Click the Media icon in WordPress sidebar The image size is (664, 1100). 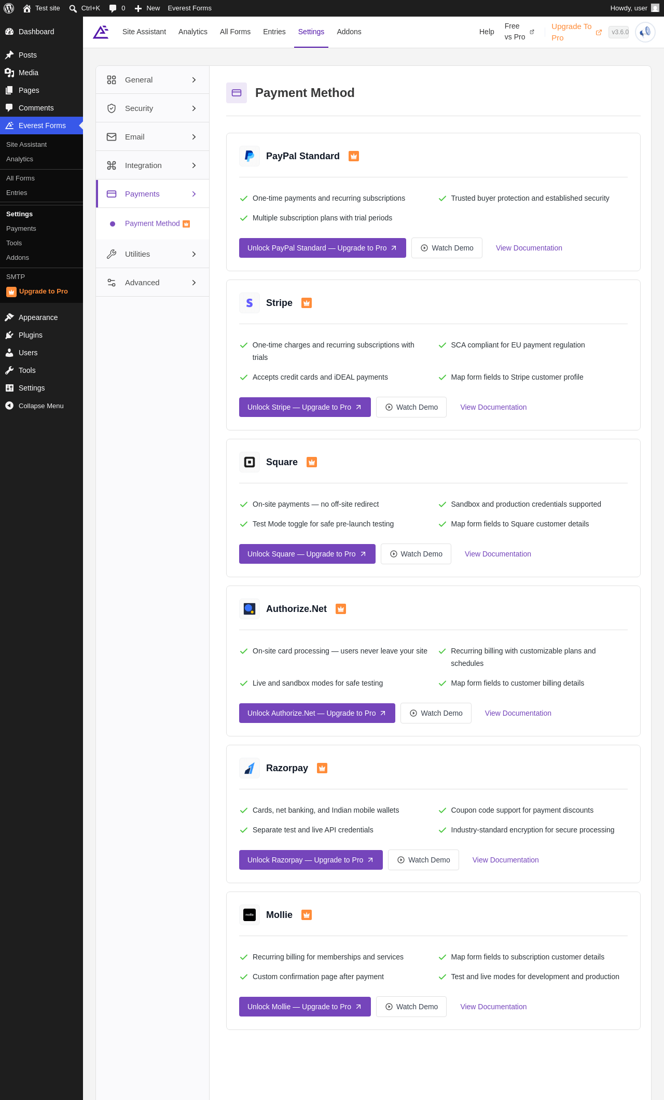9,73
